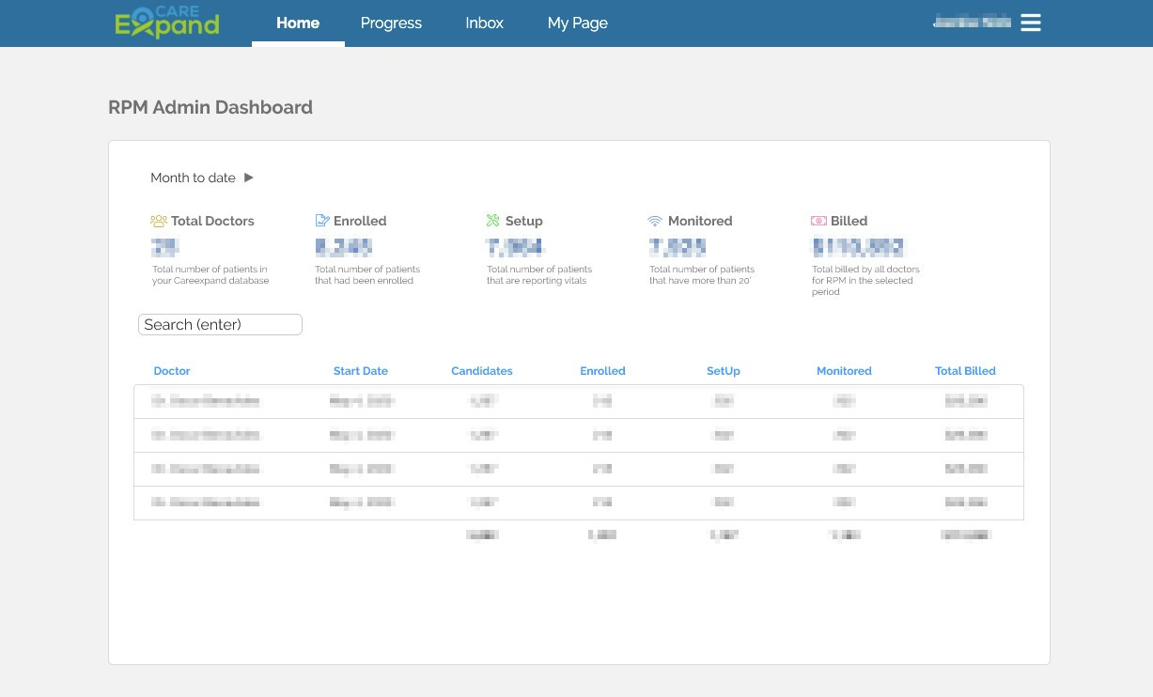Open the hamburger menu icon
The width and height of the screenshot is (1153, 697).
(1031, 23)
